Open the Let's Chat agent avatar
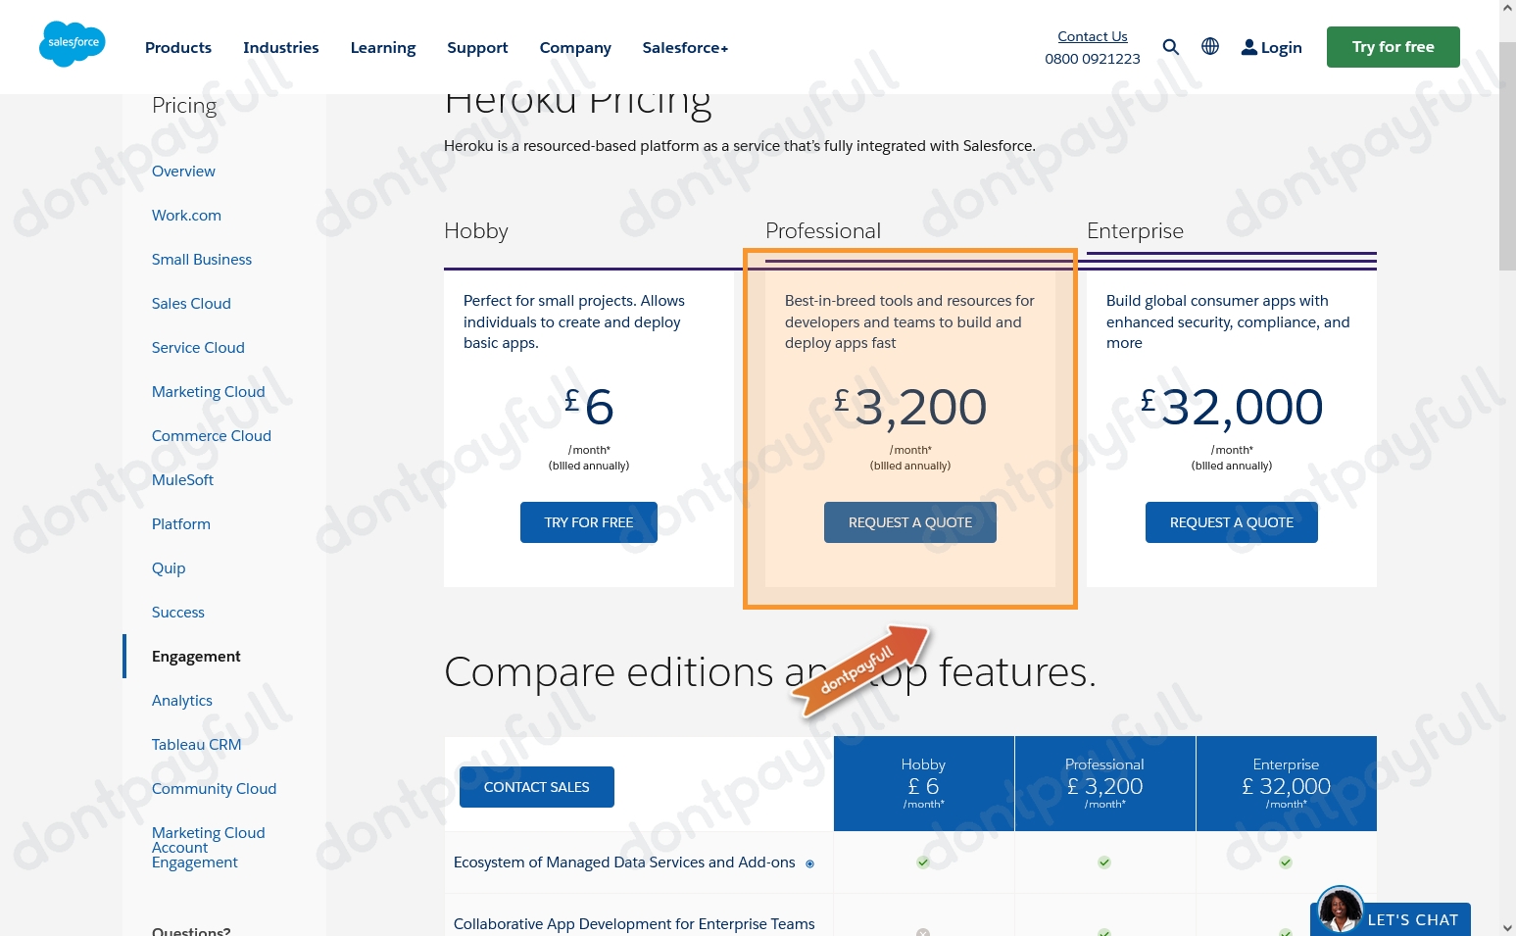This screenshot has height=936, width=1516. [1340, 909]
